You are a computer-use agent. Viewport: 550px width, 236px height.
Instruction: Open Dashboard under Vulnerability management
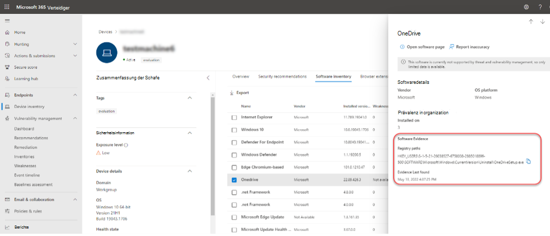pos(24,129)
